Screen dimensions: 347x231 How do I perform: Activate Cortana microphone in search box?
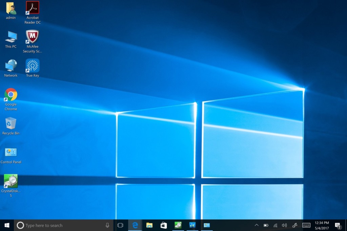(x=107, y=225)
